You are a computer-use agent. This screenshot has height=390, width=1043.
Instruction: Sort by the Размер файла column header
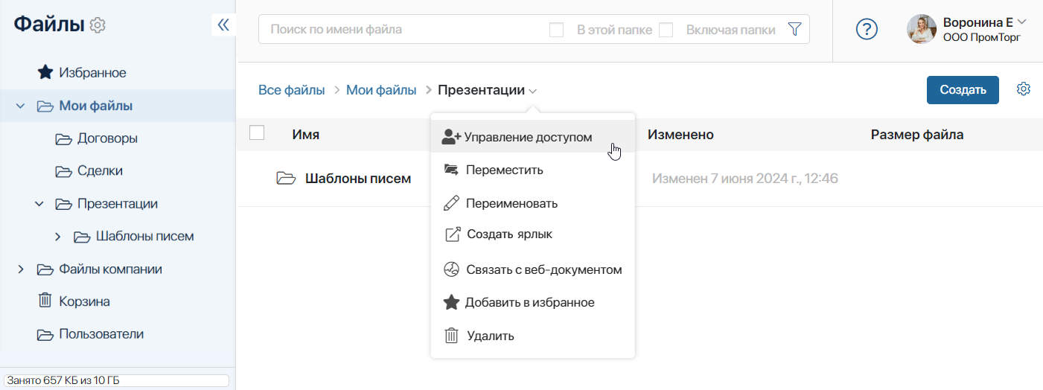[x=917, y=135]
